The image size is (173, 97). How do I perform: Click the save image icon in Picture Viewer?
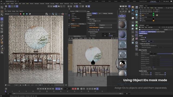tap(47, 14)
